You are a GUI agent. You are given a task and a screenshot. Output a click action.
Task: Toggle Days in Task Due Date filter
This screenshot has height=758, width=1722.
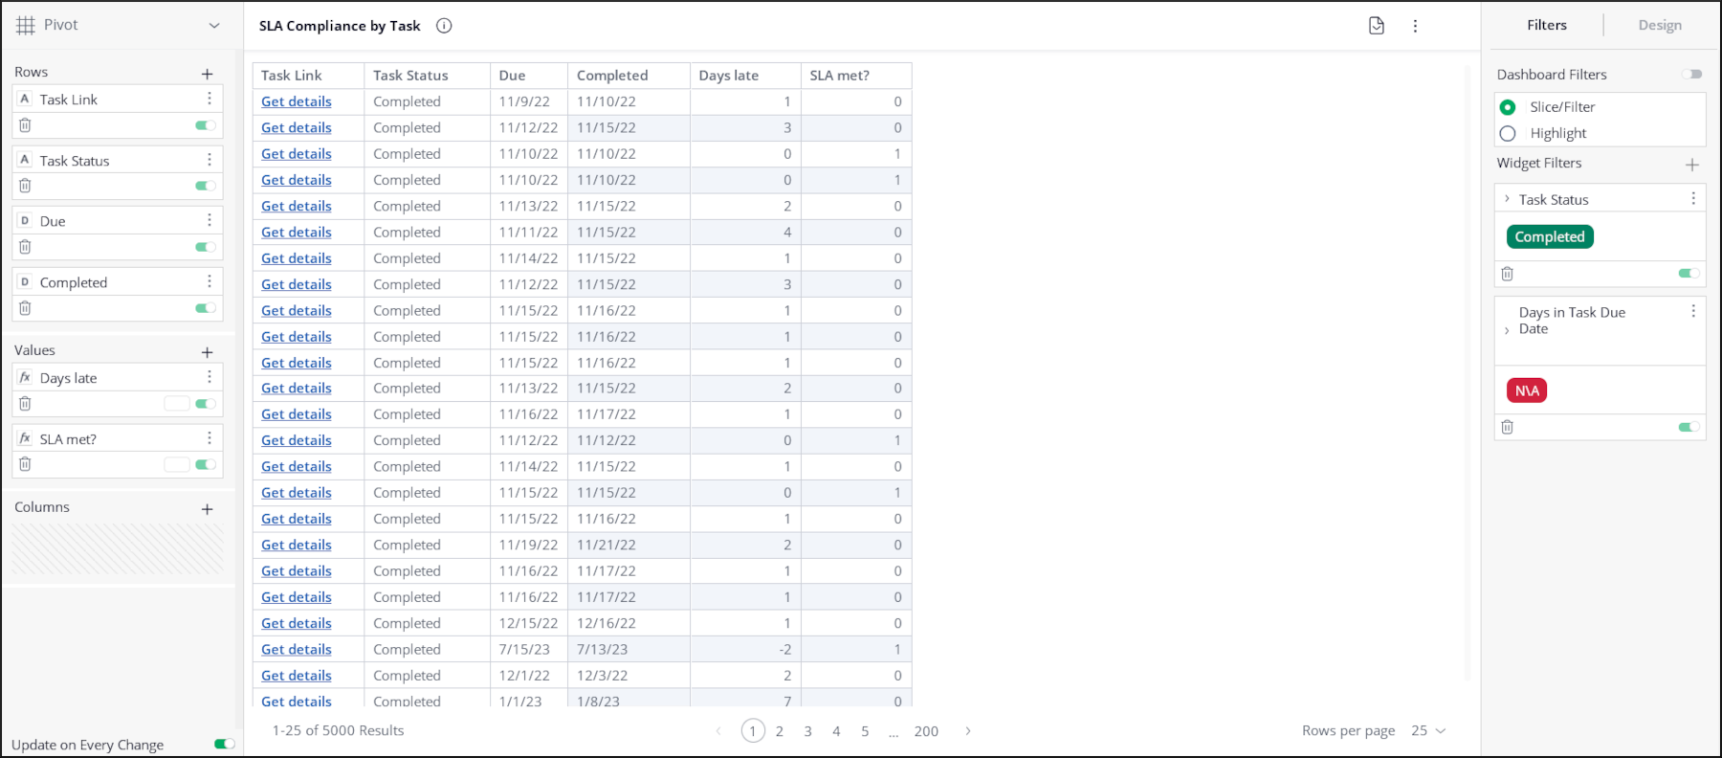click(x=1689, y=427)
